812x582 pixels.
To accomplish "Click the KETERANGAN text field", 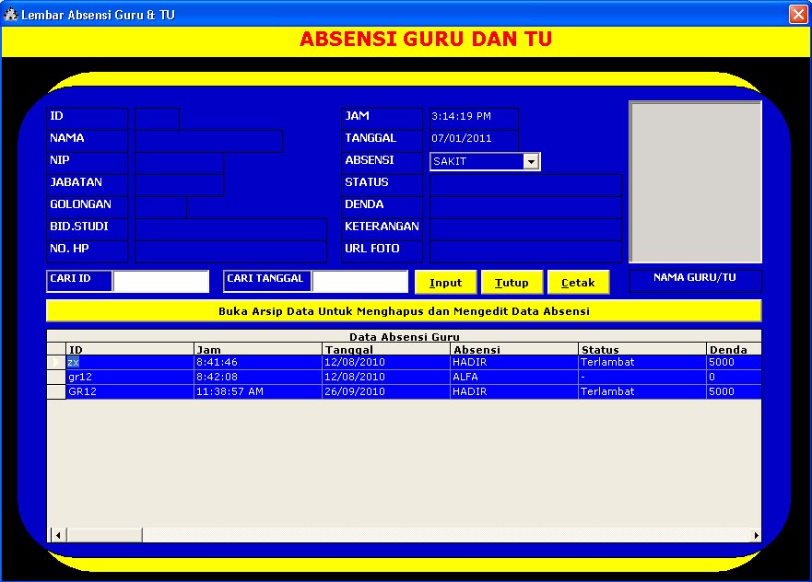I will click(525, 229).
